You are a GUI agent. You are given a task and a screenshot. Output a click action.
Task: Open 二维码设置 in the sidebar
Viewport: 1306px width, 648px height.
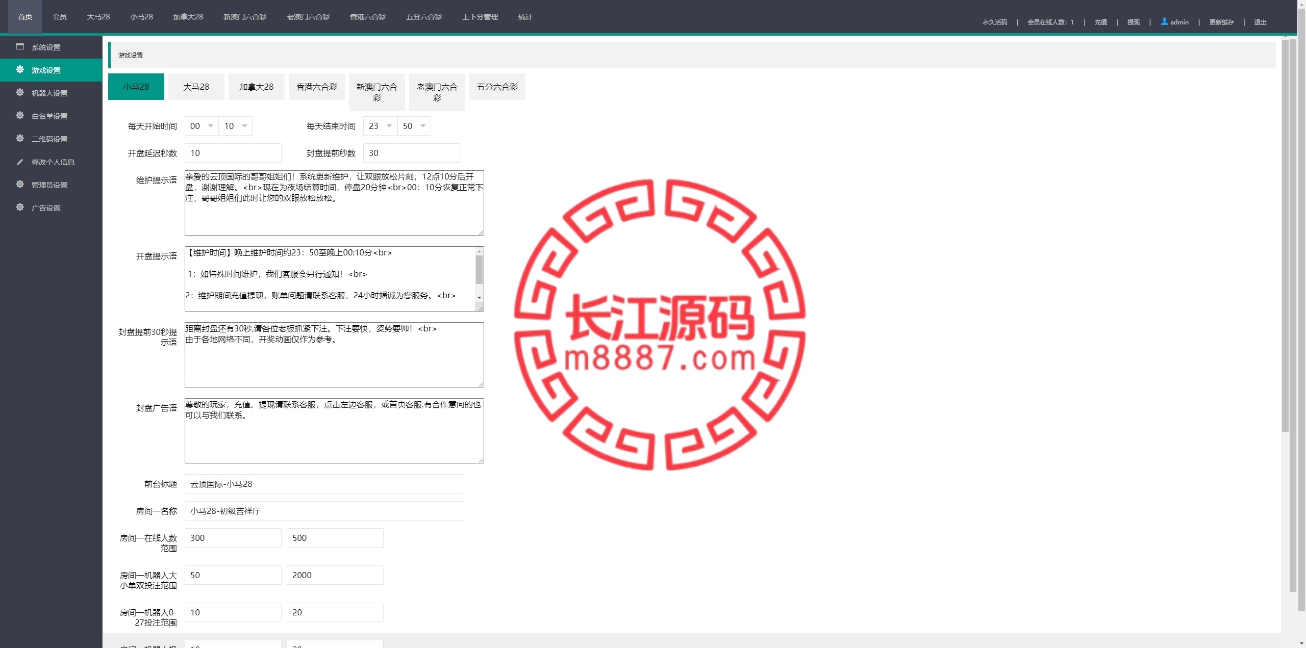(51, 139)
